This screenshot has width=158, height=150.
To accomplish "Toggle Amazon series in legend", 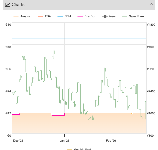I will point(22,16).
